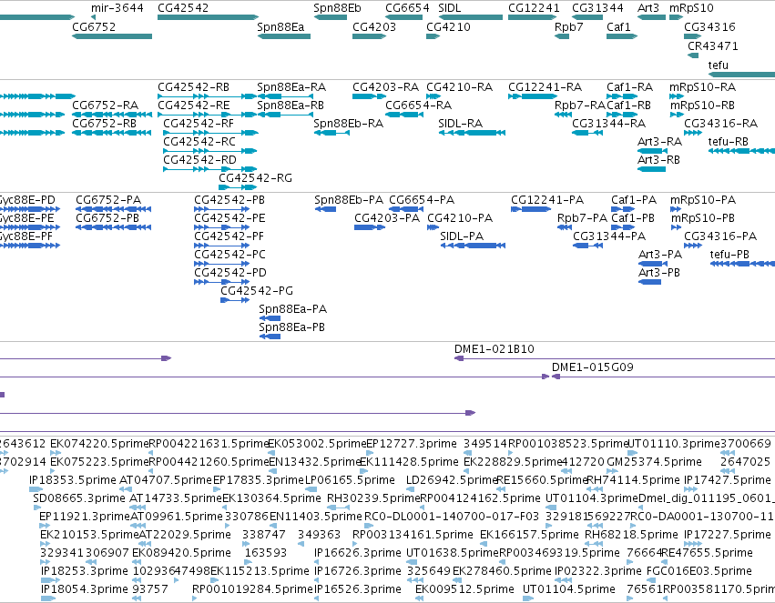Open transcript Spn88Ea-RA
This screenshot has height=603, width=775.
pyautogui.click(x=285, y=96)
